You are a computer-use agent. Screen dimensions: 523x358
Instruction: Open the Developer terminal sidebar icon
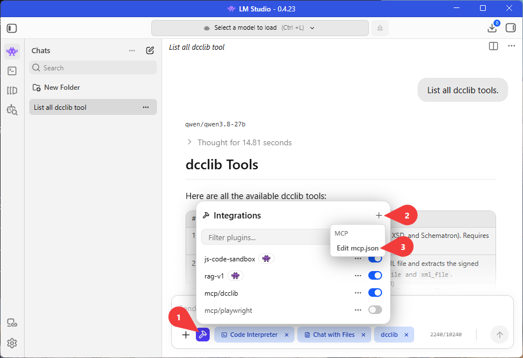pos(12,71)
